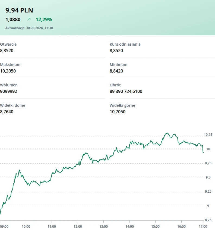Click the 17:00 time axis label
Image resolution: width=215 pixels, height=235 pixels.
(x=203, y=226)
